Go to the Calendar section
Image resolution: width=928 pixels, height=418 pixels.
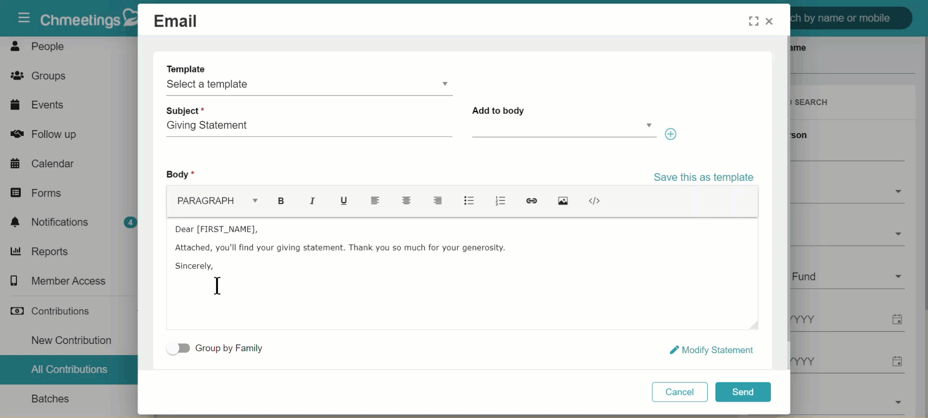tap(52, 164)
